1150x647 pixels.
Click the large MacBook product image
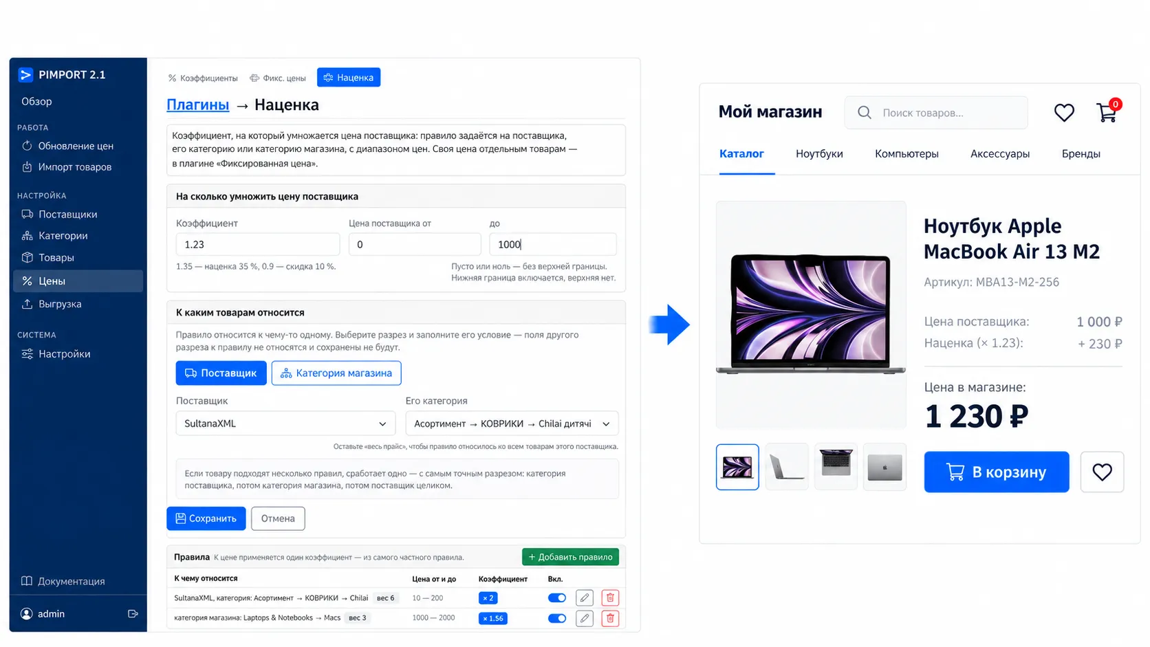click(x=811, y=315)
